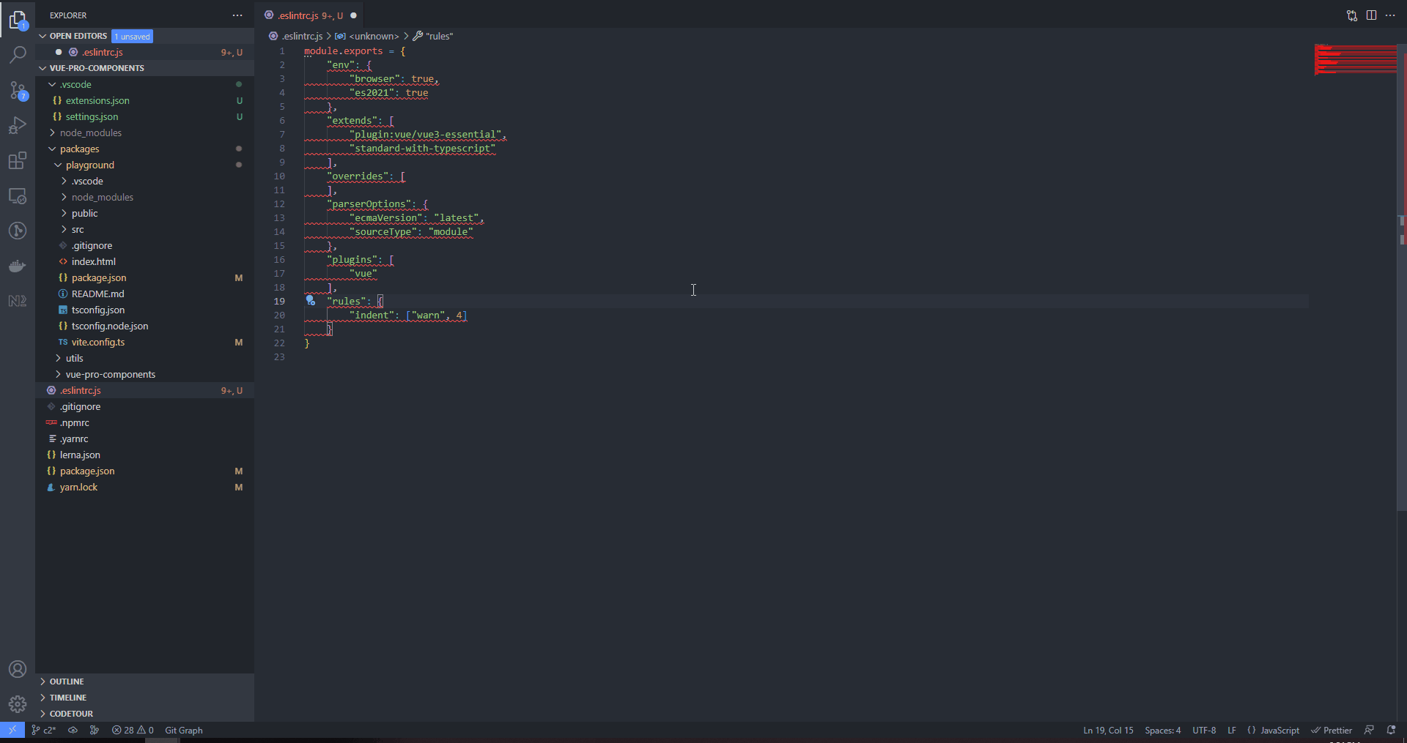The width and height of the screenshot is (1407, 743).
Task: Open the Remote Explorer view
Action: [18, 195]
